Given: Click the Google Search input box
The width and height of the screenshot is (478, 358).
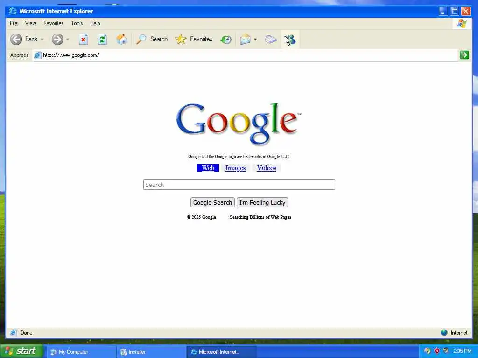Looking at the screenshot, I should (x=239, y=185).
